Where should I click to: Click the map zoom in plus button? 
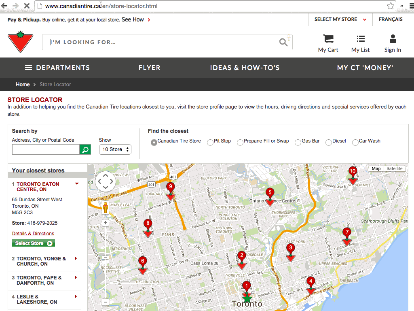(x=106, y=223)
